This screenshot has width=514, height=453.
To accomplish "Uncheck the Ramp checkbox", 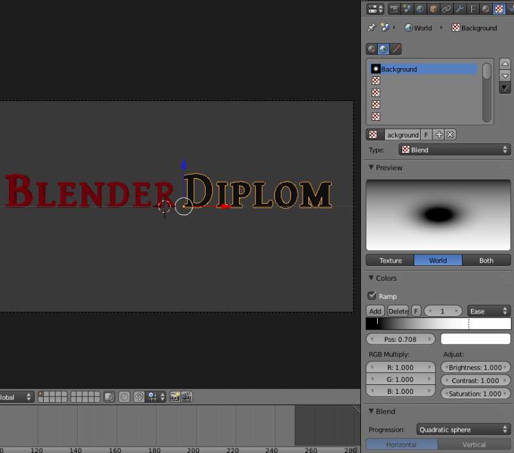I will tap(372, 296).
